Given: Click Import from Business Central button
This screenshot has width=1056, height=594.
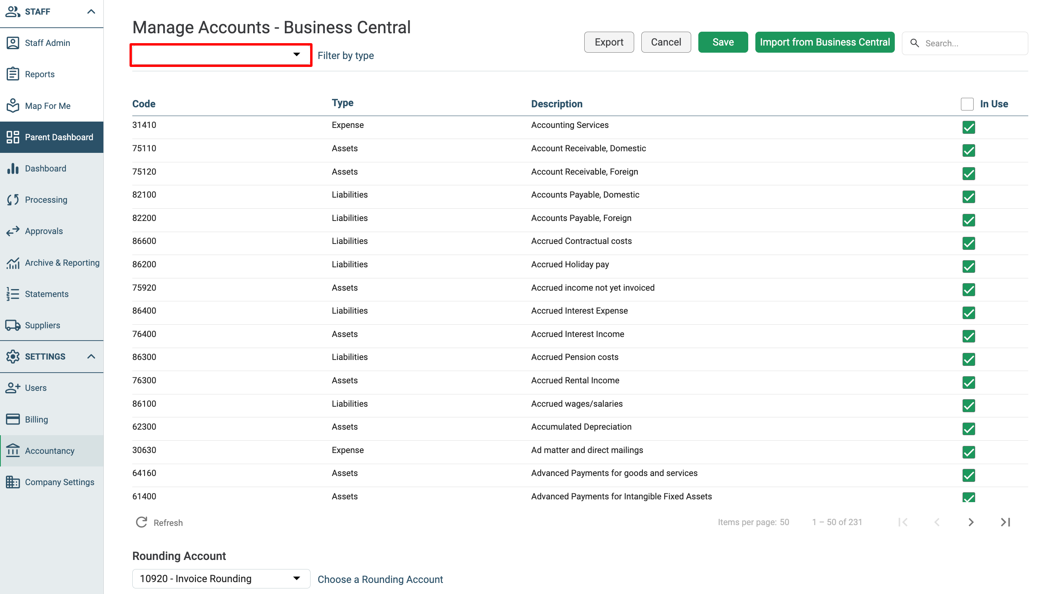Looking at the screenshot, I should (824, 42).
